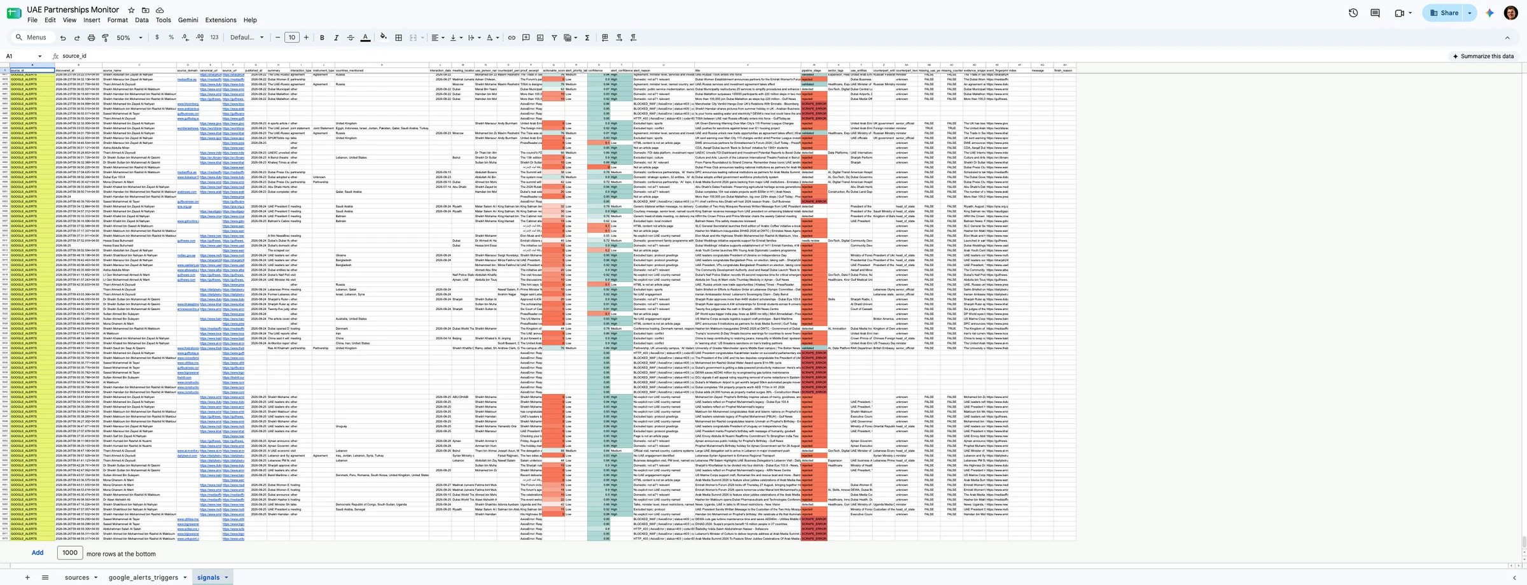Open the Insert menu
Screen dimensions: 1527x585
tap(92, 20)
